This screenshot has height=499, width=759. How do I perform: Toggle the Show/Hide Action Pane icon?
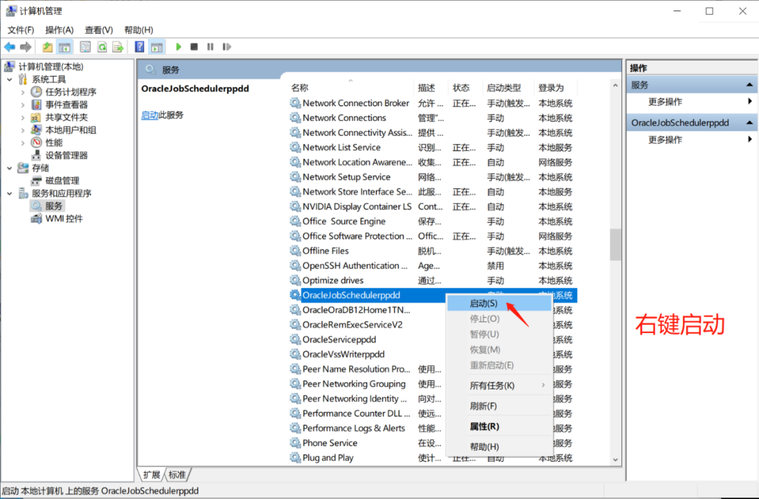tap(157, 47)
